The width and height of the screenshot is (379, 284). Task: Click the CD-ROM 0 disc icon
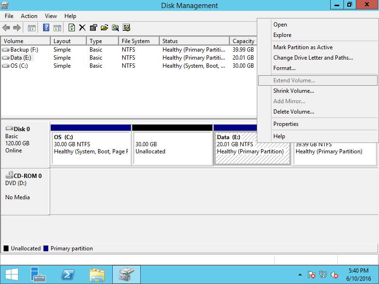click(x=9, y=175)
